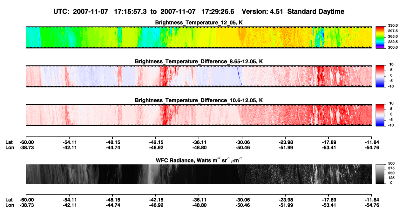The width and height of the screenshot is (413, 212).
Task: Click the 265.0 colorbar label
Action: pyautogui.click(x=393, y=36)
